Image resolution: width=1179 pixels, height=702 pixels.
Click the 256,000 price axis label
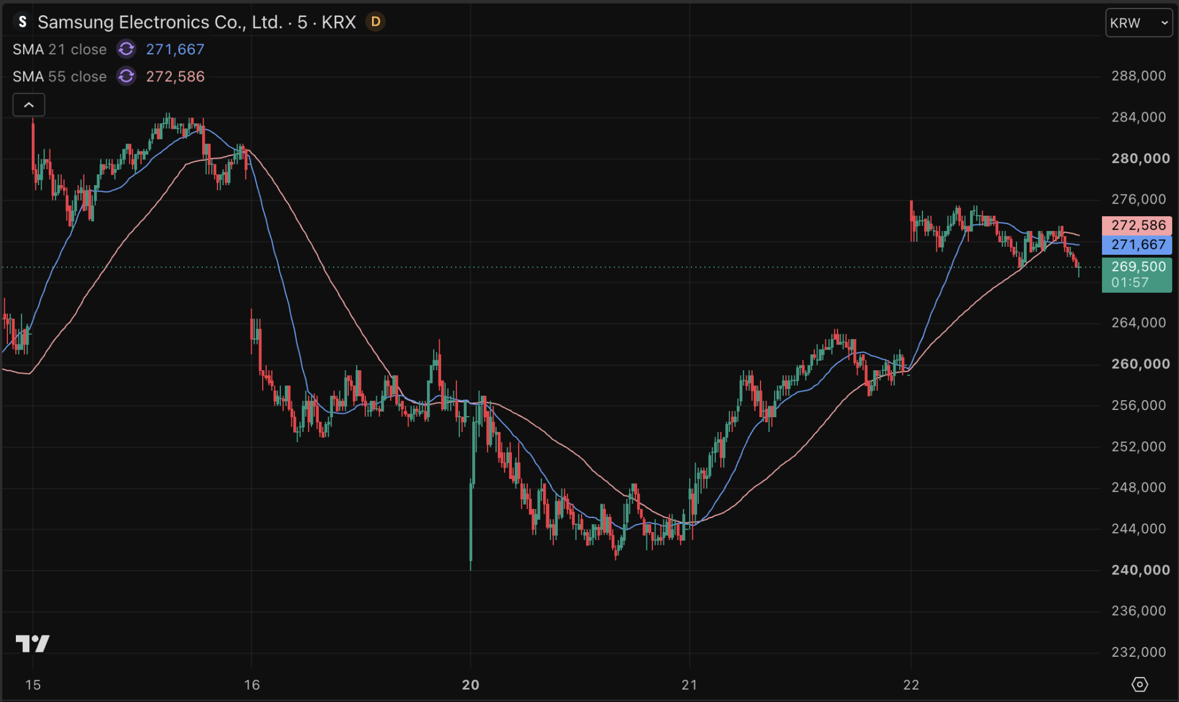pos(1139,405)
